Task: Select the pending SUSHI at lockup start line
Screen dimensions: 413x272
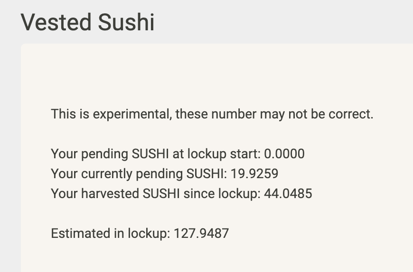Action: click(178, 154)
